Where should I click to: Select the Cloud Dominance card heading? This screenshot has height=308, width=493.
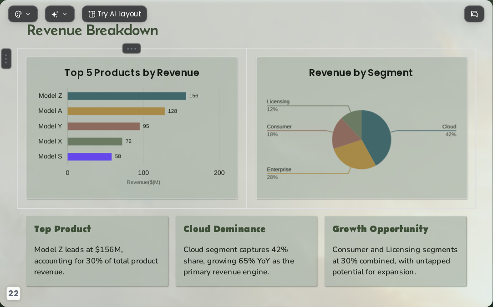(224, 229)
